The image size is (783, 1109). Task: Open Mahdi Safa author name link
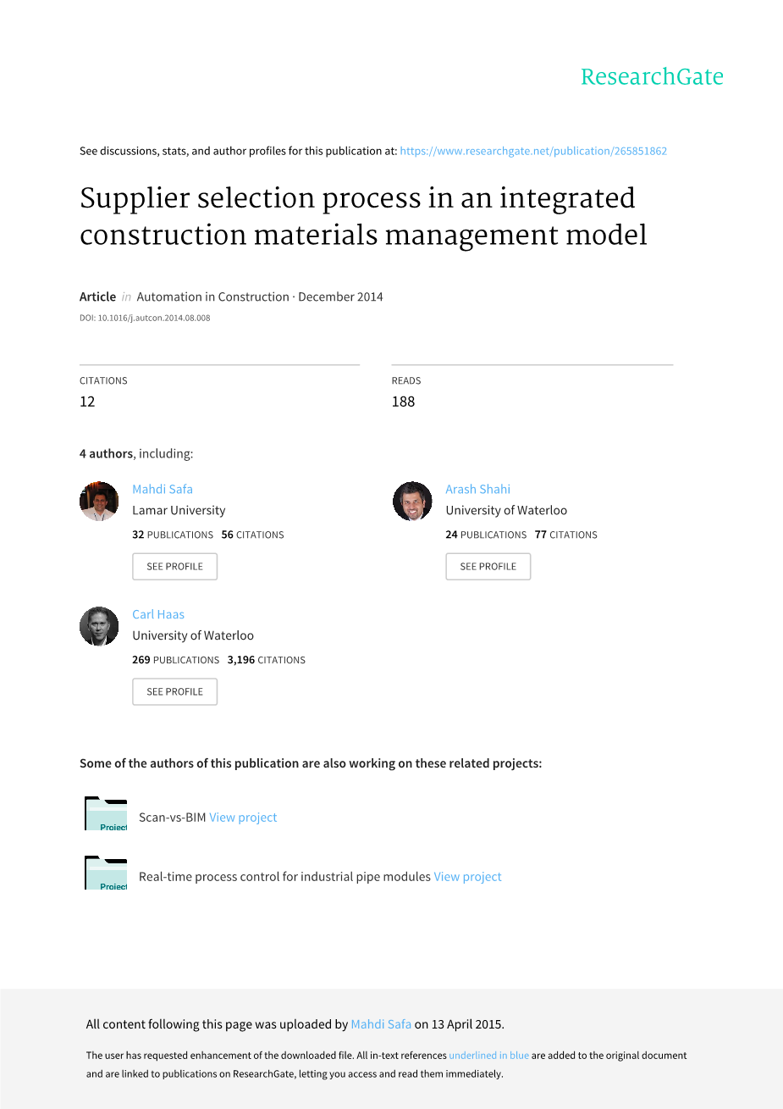click(163, 489)
